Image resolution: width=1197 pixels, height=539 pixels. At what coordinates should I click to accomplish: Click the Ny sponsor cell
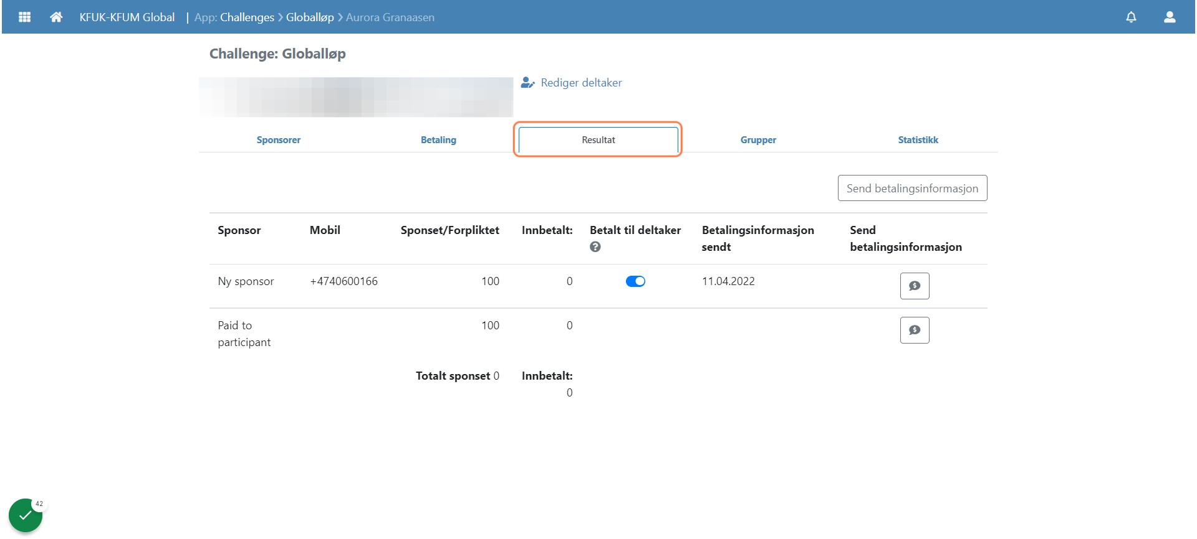click(x=246, y=281)
